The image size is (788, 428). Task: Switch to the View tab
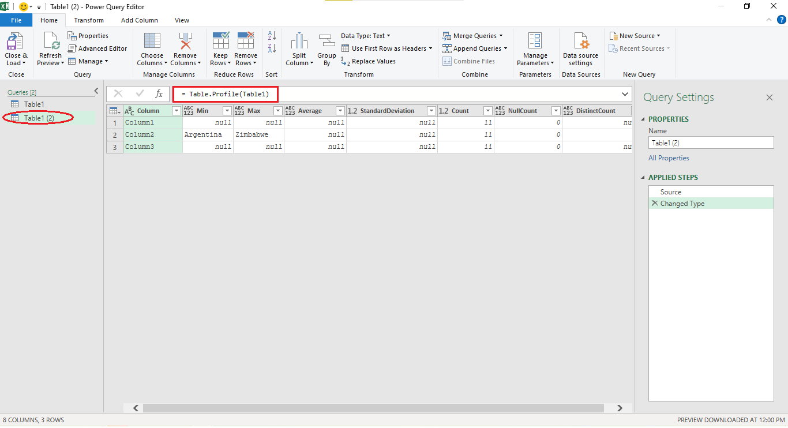(182, 20)
